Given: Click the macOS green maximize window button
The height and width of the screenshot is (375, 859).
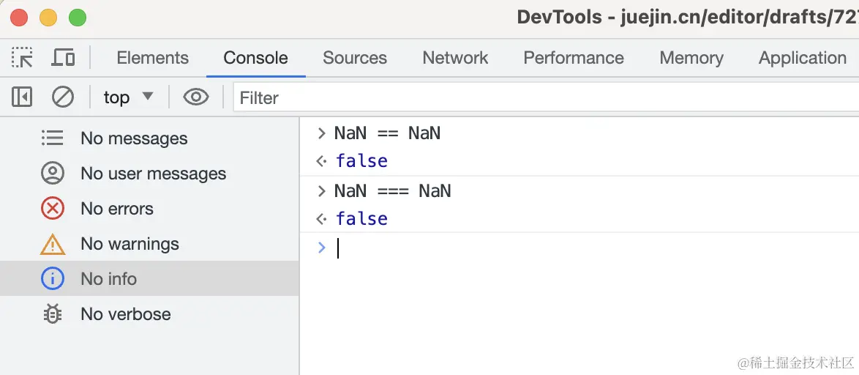Looking at the screenshot, I should point(77,18).
